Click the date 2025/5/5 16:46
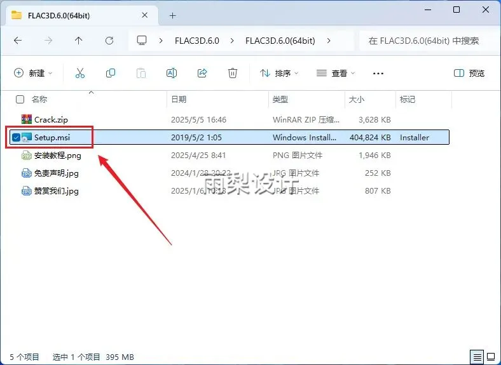Image resolution: width=501 pixels, height=365 pixels. [198, 119]
